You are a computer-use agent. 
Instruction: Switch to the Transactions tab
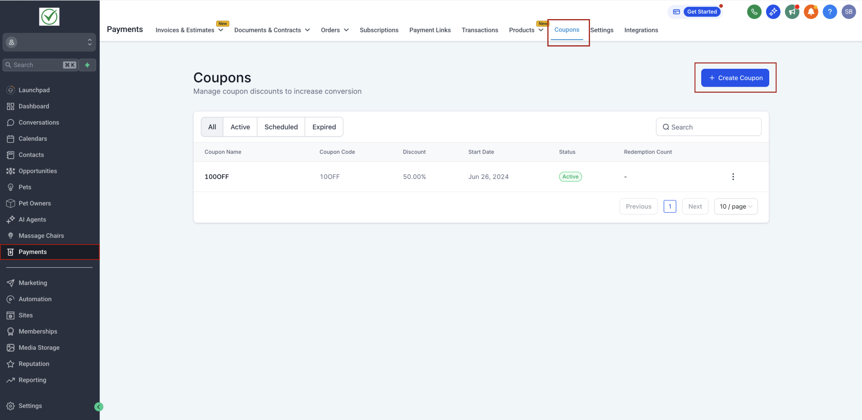point(479,30)
